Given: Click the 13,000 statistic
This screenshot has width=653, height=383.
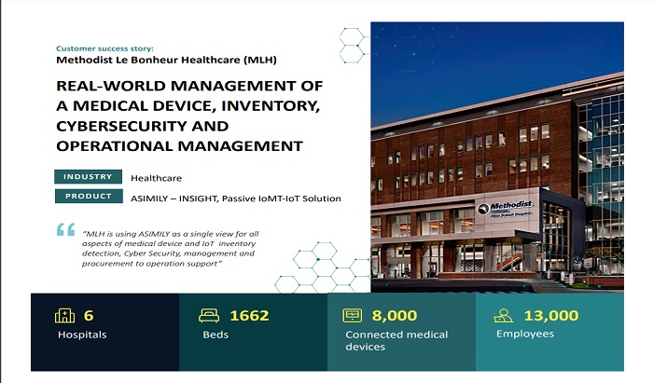Looking at the screenshot, I should (551, 316).
